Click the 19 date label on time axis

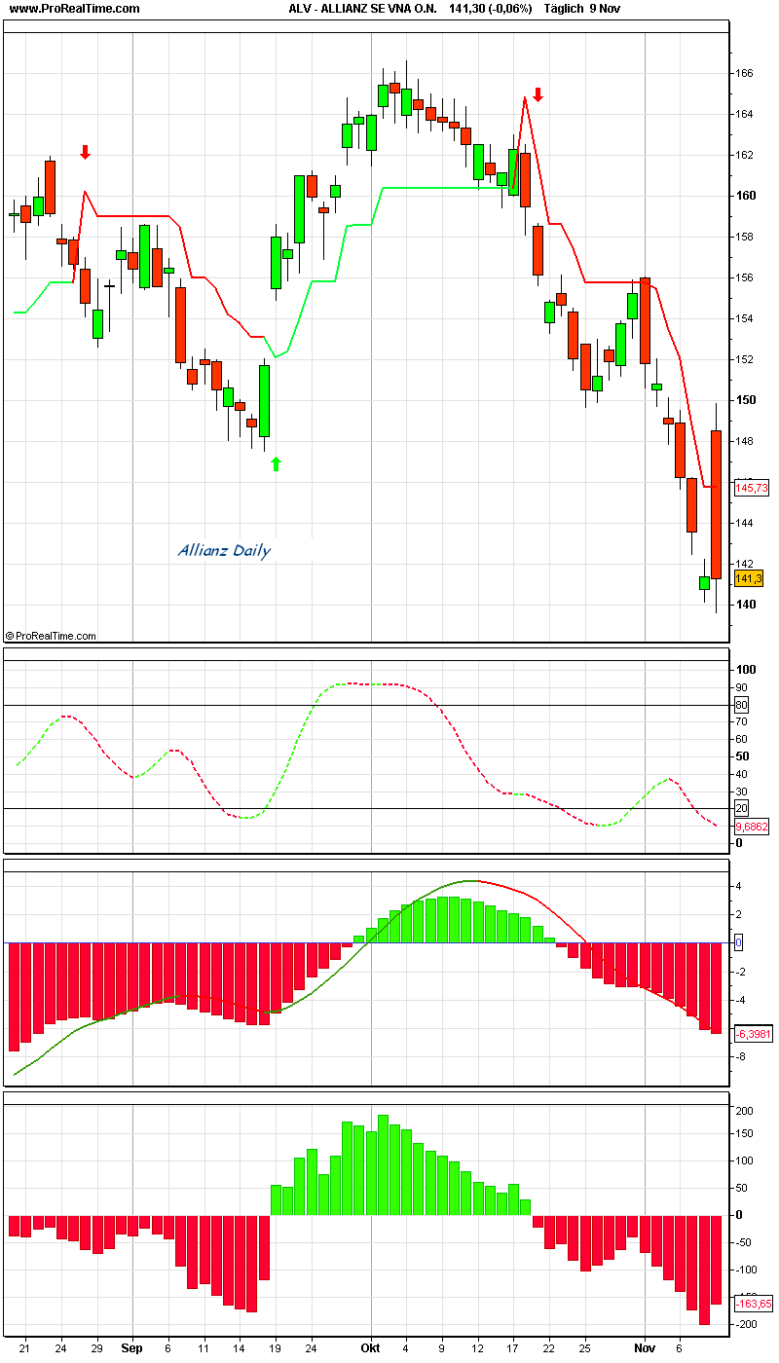(x=276, y=1348)
